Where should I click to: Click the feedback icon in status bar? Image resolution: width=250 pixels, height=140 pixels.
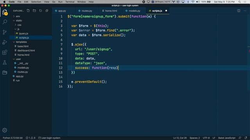tap(240, 138)
